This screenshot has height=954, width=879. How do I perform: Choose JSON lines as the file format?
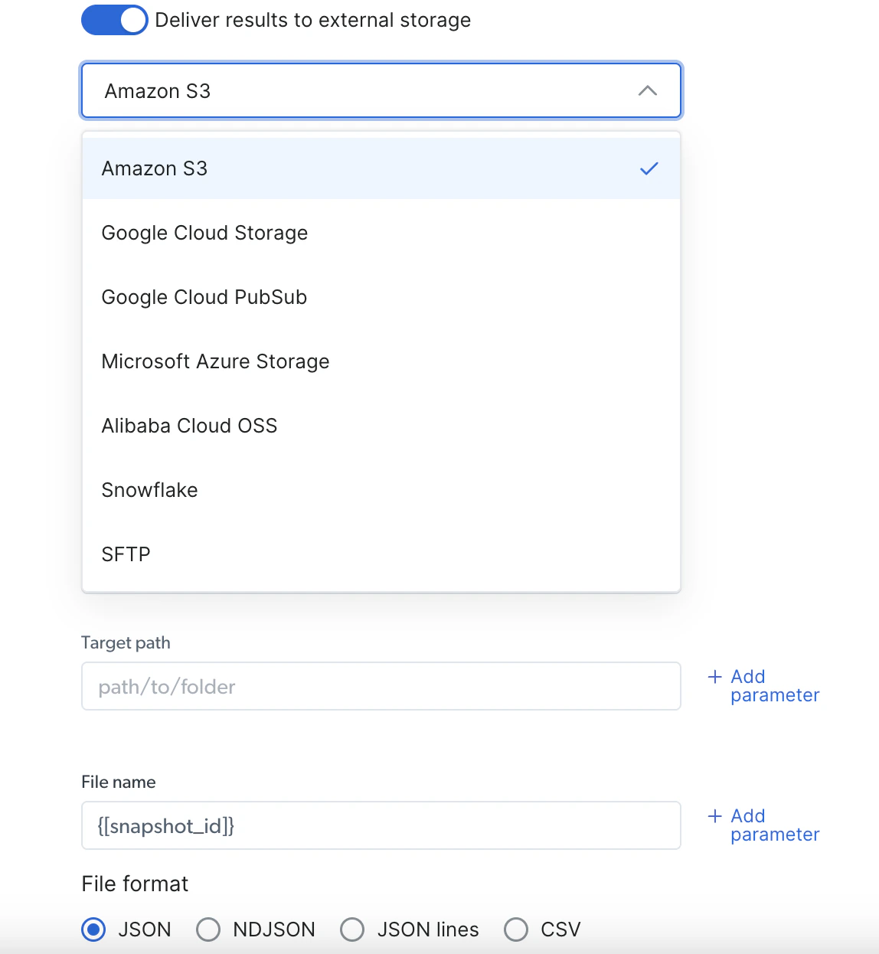(x=352, y=929)
